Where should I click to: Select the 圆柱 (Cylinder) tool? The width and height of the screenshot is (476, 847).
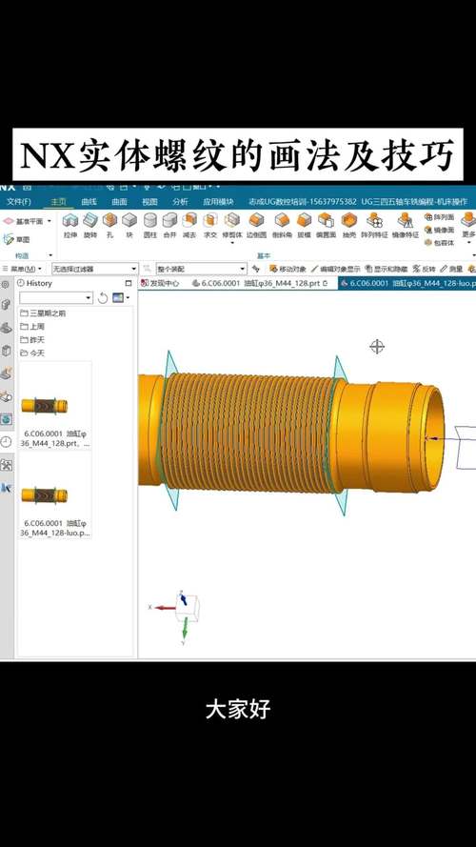coord(150,226)
